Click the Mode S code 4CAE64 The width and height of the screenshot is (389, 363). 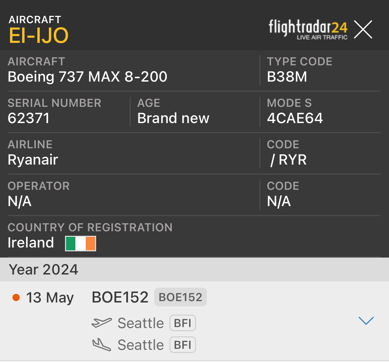tap(295, 118)
